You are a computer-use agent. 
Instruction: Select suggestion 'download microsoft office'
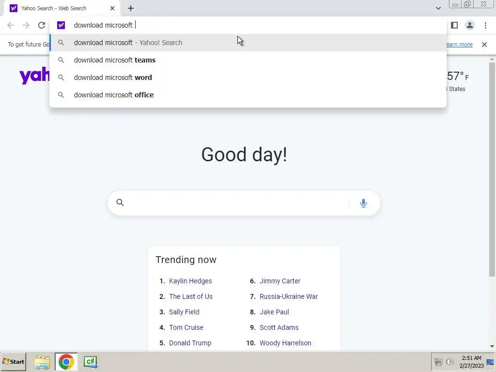(248, 95)
